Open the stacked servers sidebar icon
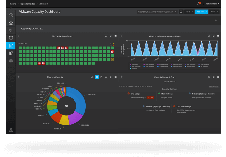The image size is (226, 157). coord(11,30)
